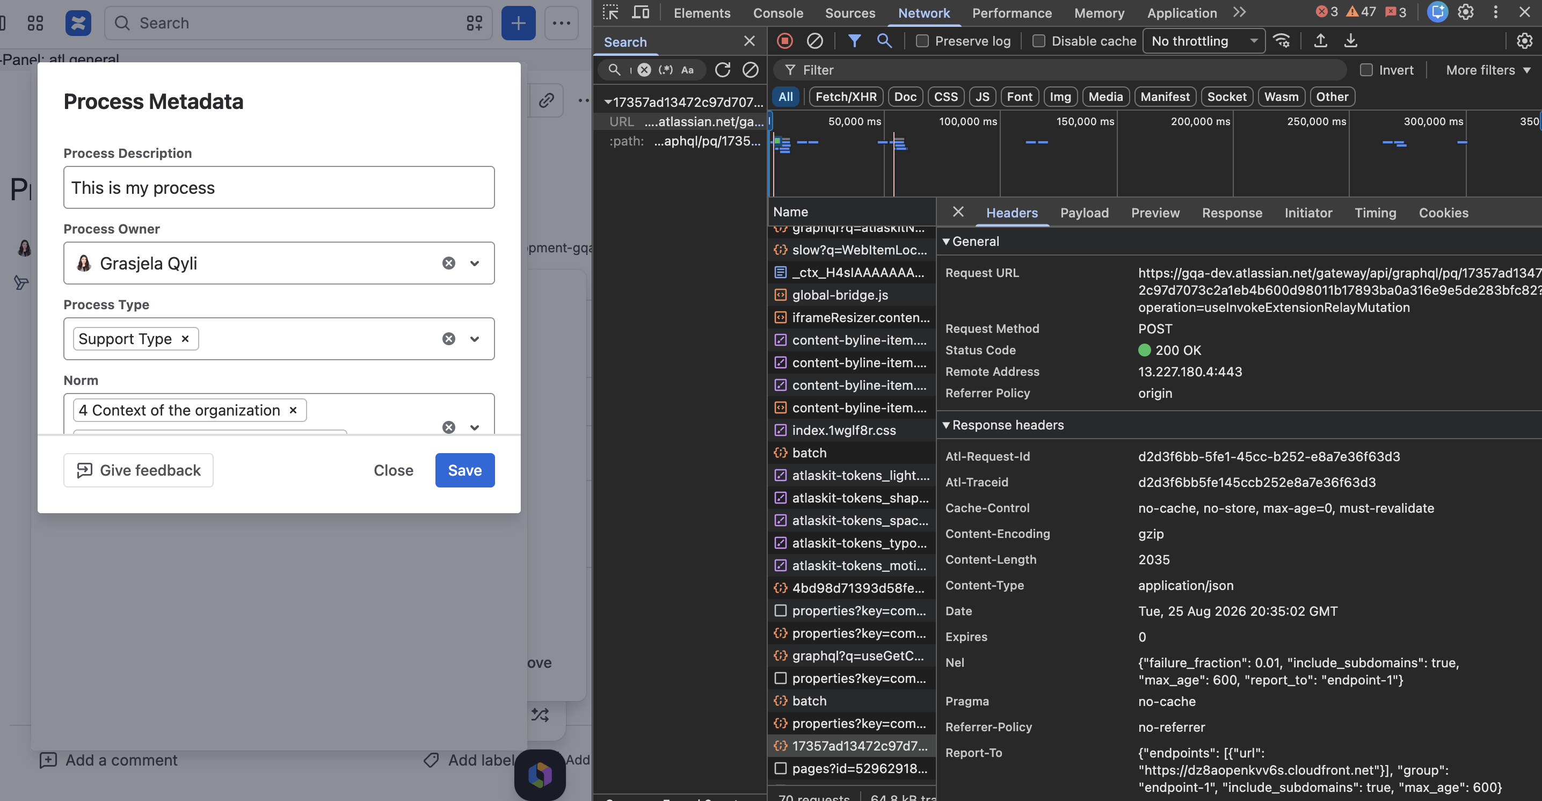This screenshot has height=801, width=1542.
Task: Close the Process Metadata dialog
Action: [x=393, y=470]
